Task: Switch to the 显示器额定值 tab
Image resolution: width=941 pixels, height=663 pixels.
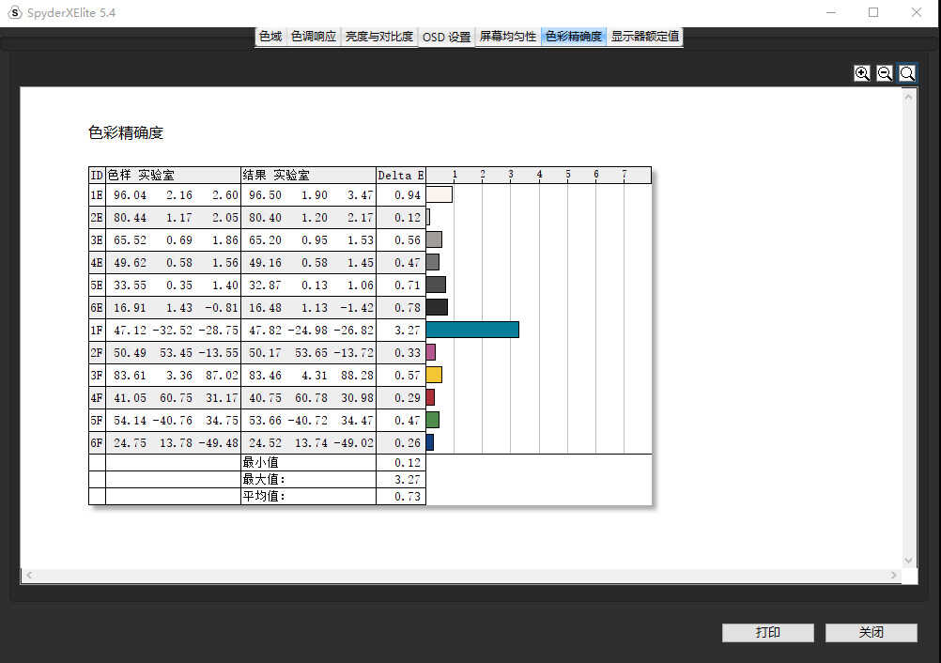Action: pyautogui.click(x=644, y=36)
